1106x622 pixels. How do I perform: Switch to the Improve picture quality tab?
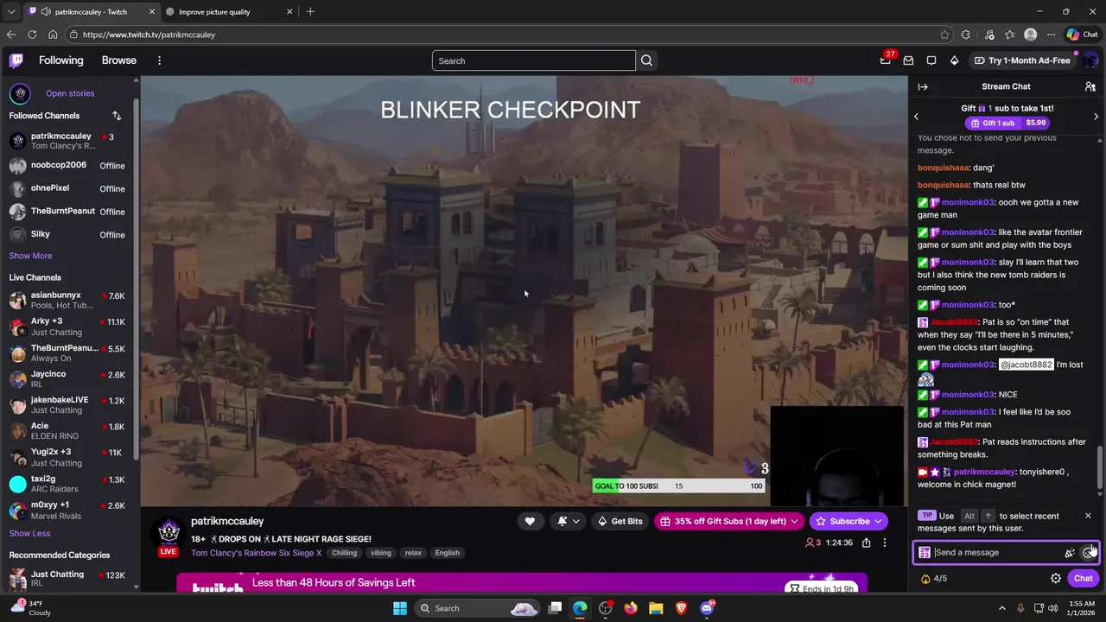coord(228,11)
